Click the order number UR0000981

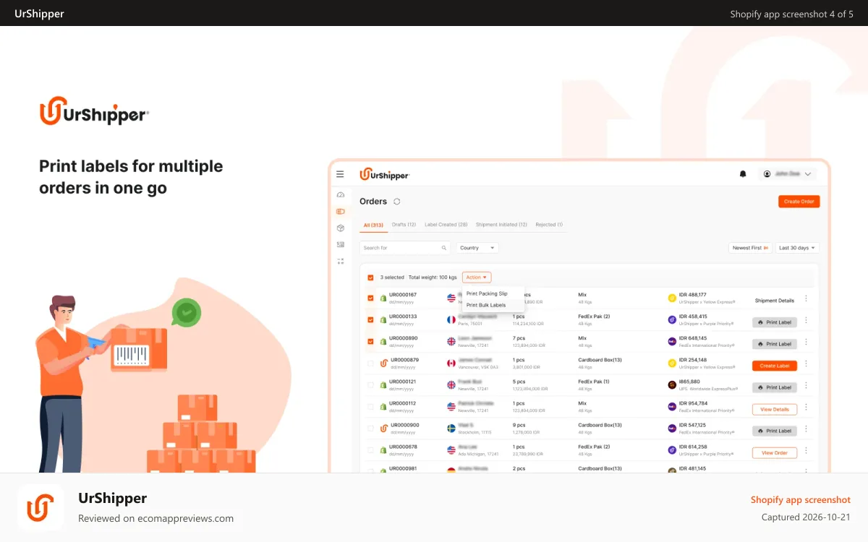click(x=404, y=468)
